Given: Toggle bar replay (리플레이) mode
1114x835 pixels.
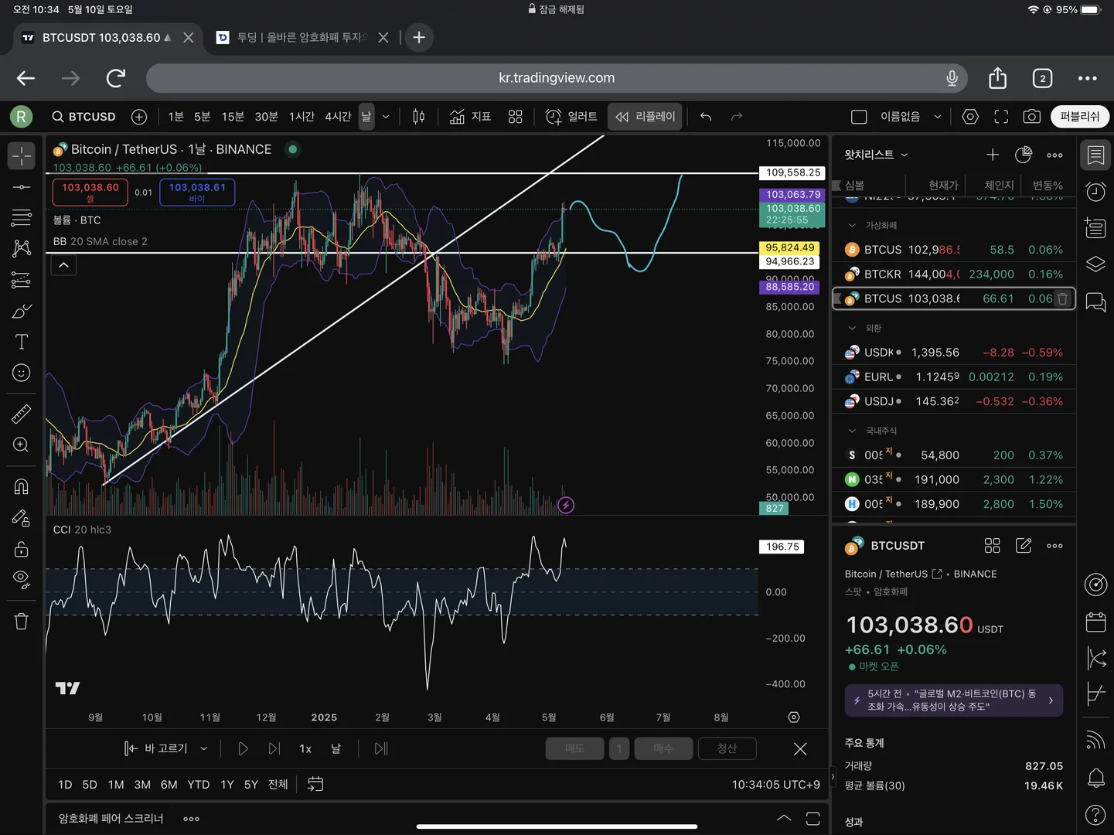Looking at the screenshot, I should tap(646, 117).
